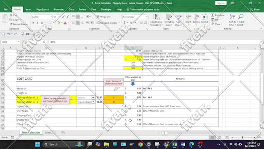Switch to the Insert ribbon tab

[28, 9]
